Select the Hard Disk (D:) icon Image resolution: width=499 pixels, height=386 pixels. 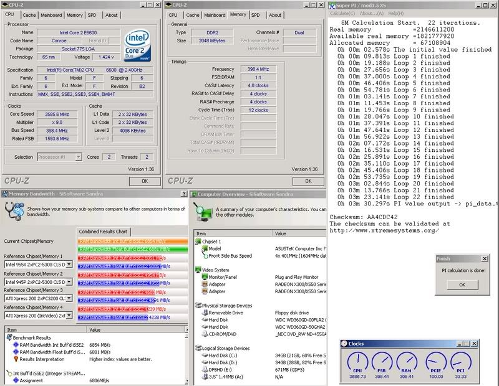(x=205, y=362)
